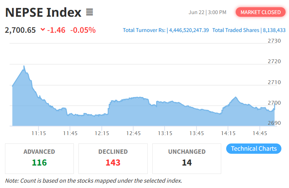Click the 2690 y-axis label
289x188 pixels.
point(274,123)
